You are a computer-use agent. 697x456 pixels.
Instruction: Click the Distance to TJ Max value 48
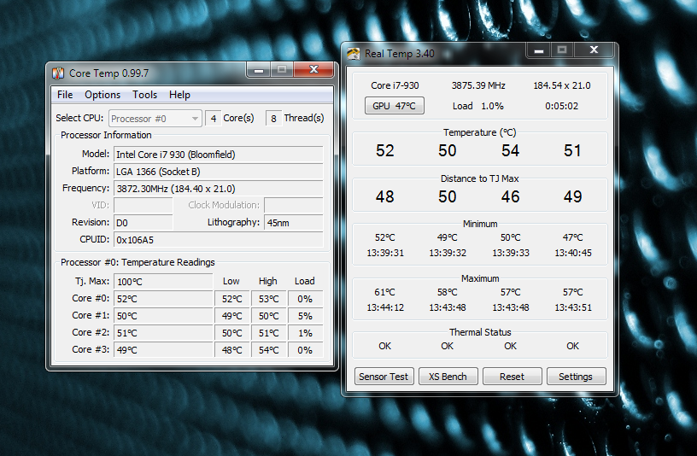click(x=385, y=196)
